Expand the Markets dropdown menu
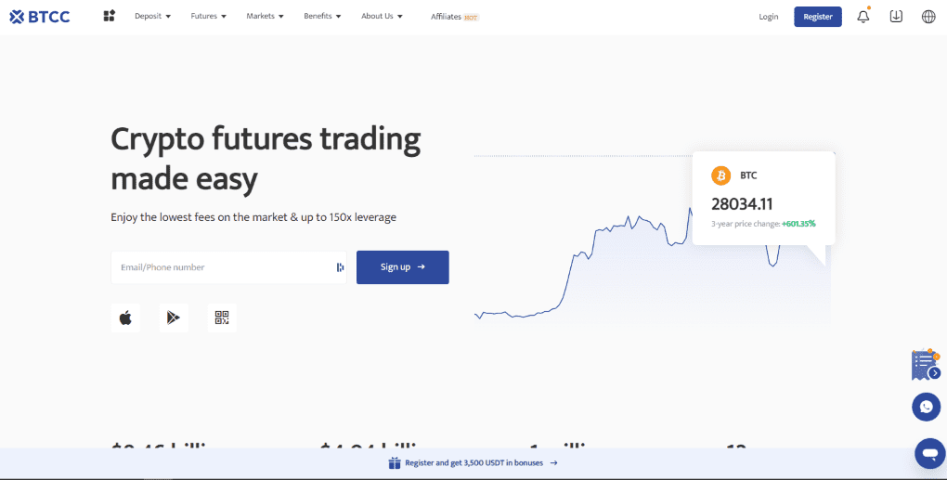The height and width of the screenshot is (480, 947). pyautogui.click(x=265, y=17)
